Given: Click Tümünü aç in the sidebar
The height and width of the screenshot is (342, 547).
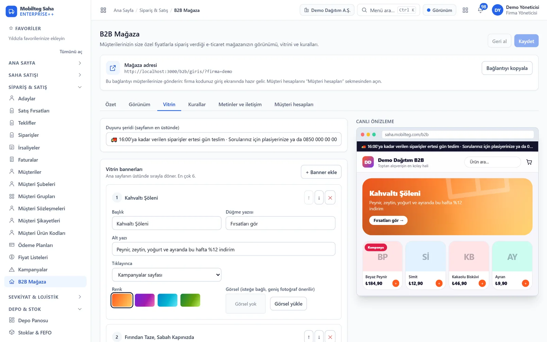Looking at the screenshot, I should (x=71, y=52).
